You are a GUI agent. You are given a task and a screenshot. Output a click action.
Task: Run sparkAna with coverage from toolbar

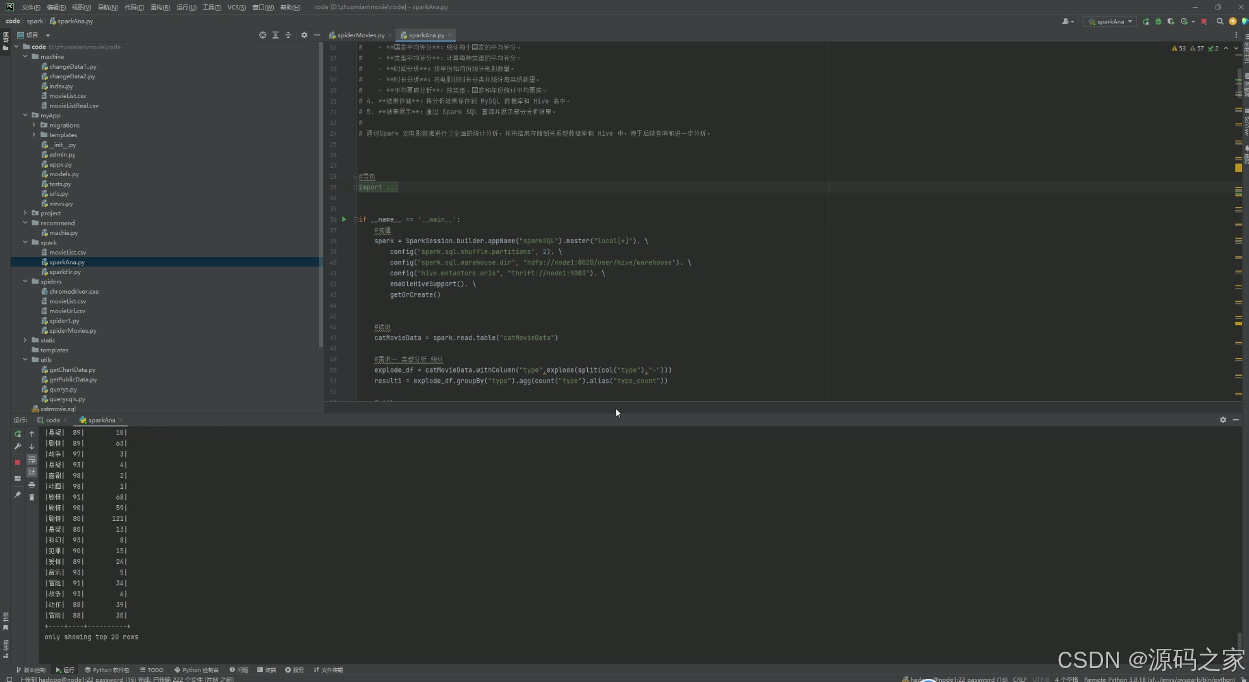click(1171, 21)
